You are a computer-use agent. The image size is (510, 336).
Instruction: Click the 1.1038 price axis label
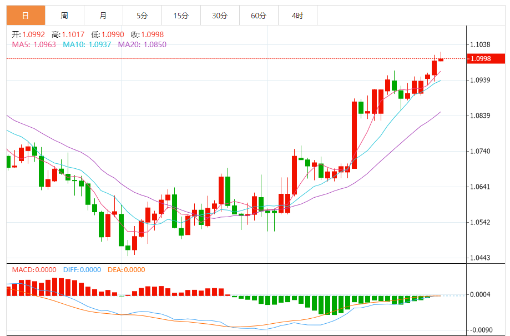pos(480,44)
